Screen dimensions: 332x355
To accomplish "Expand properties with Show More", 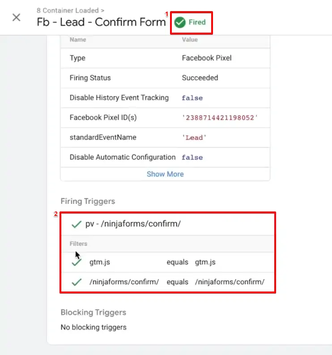I will 165,174.
